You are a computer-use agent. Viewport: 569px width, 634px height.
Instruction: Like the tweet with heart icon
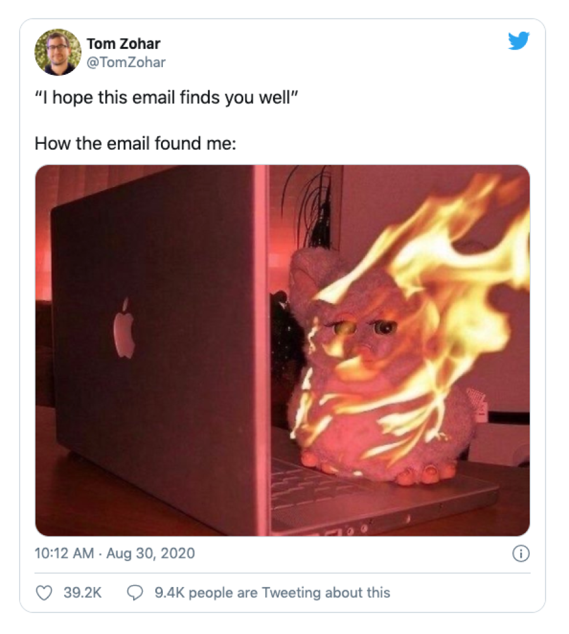pos(44,593)
